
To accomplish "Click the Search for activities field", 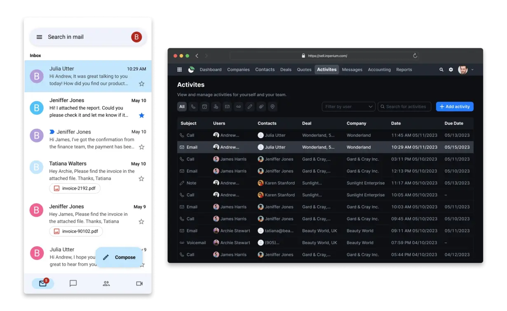I will (405, 107).
